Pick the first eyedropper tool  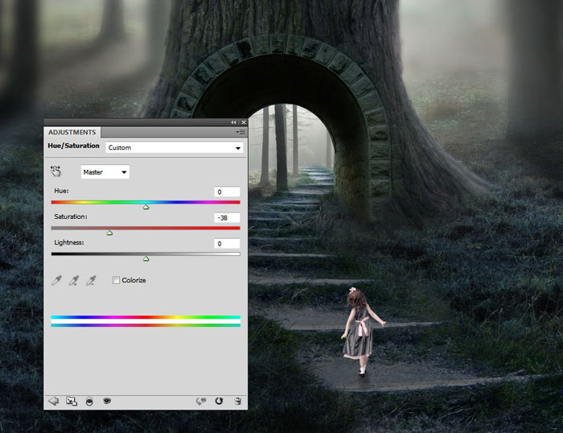(x=56, y=280)
